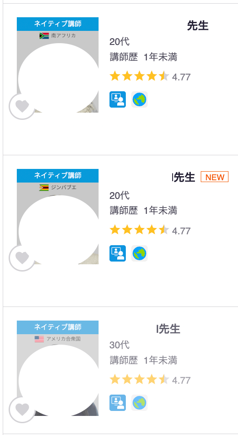
Task: Open first teacher's 先生 name link
Action: point(198,25)
